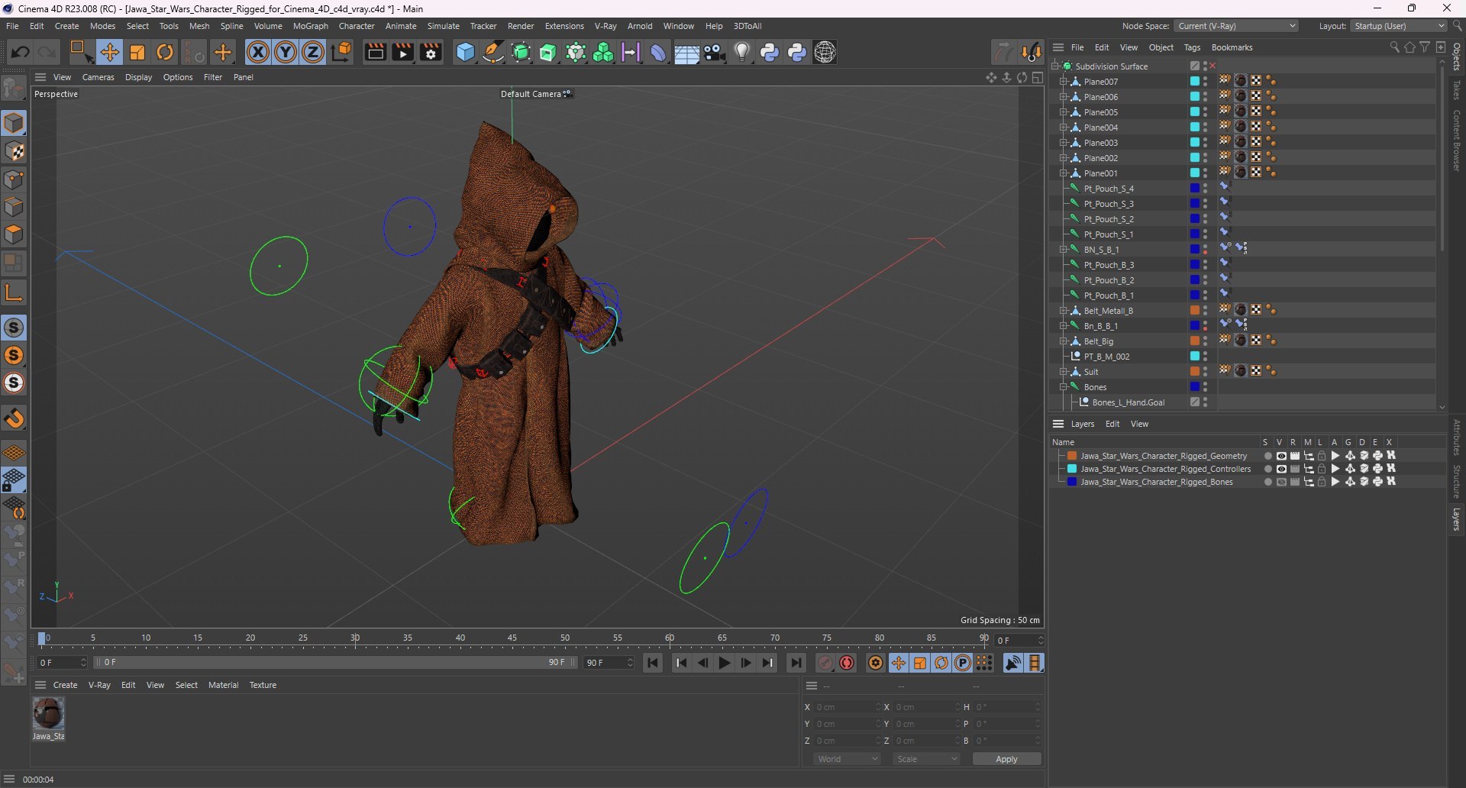Open material manager Texture menu
The height and width of the screenshot is (788, 1466).
click(263, 685)
